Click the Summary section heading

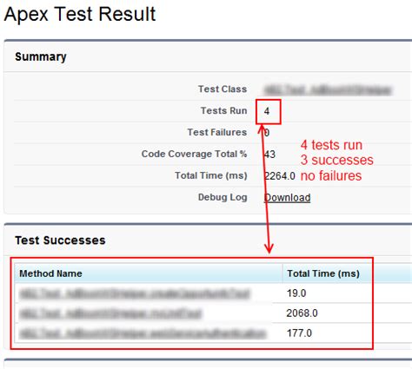[41, 57]
